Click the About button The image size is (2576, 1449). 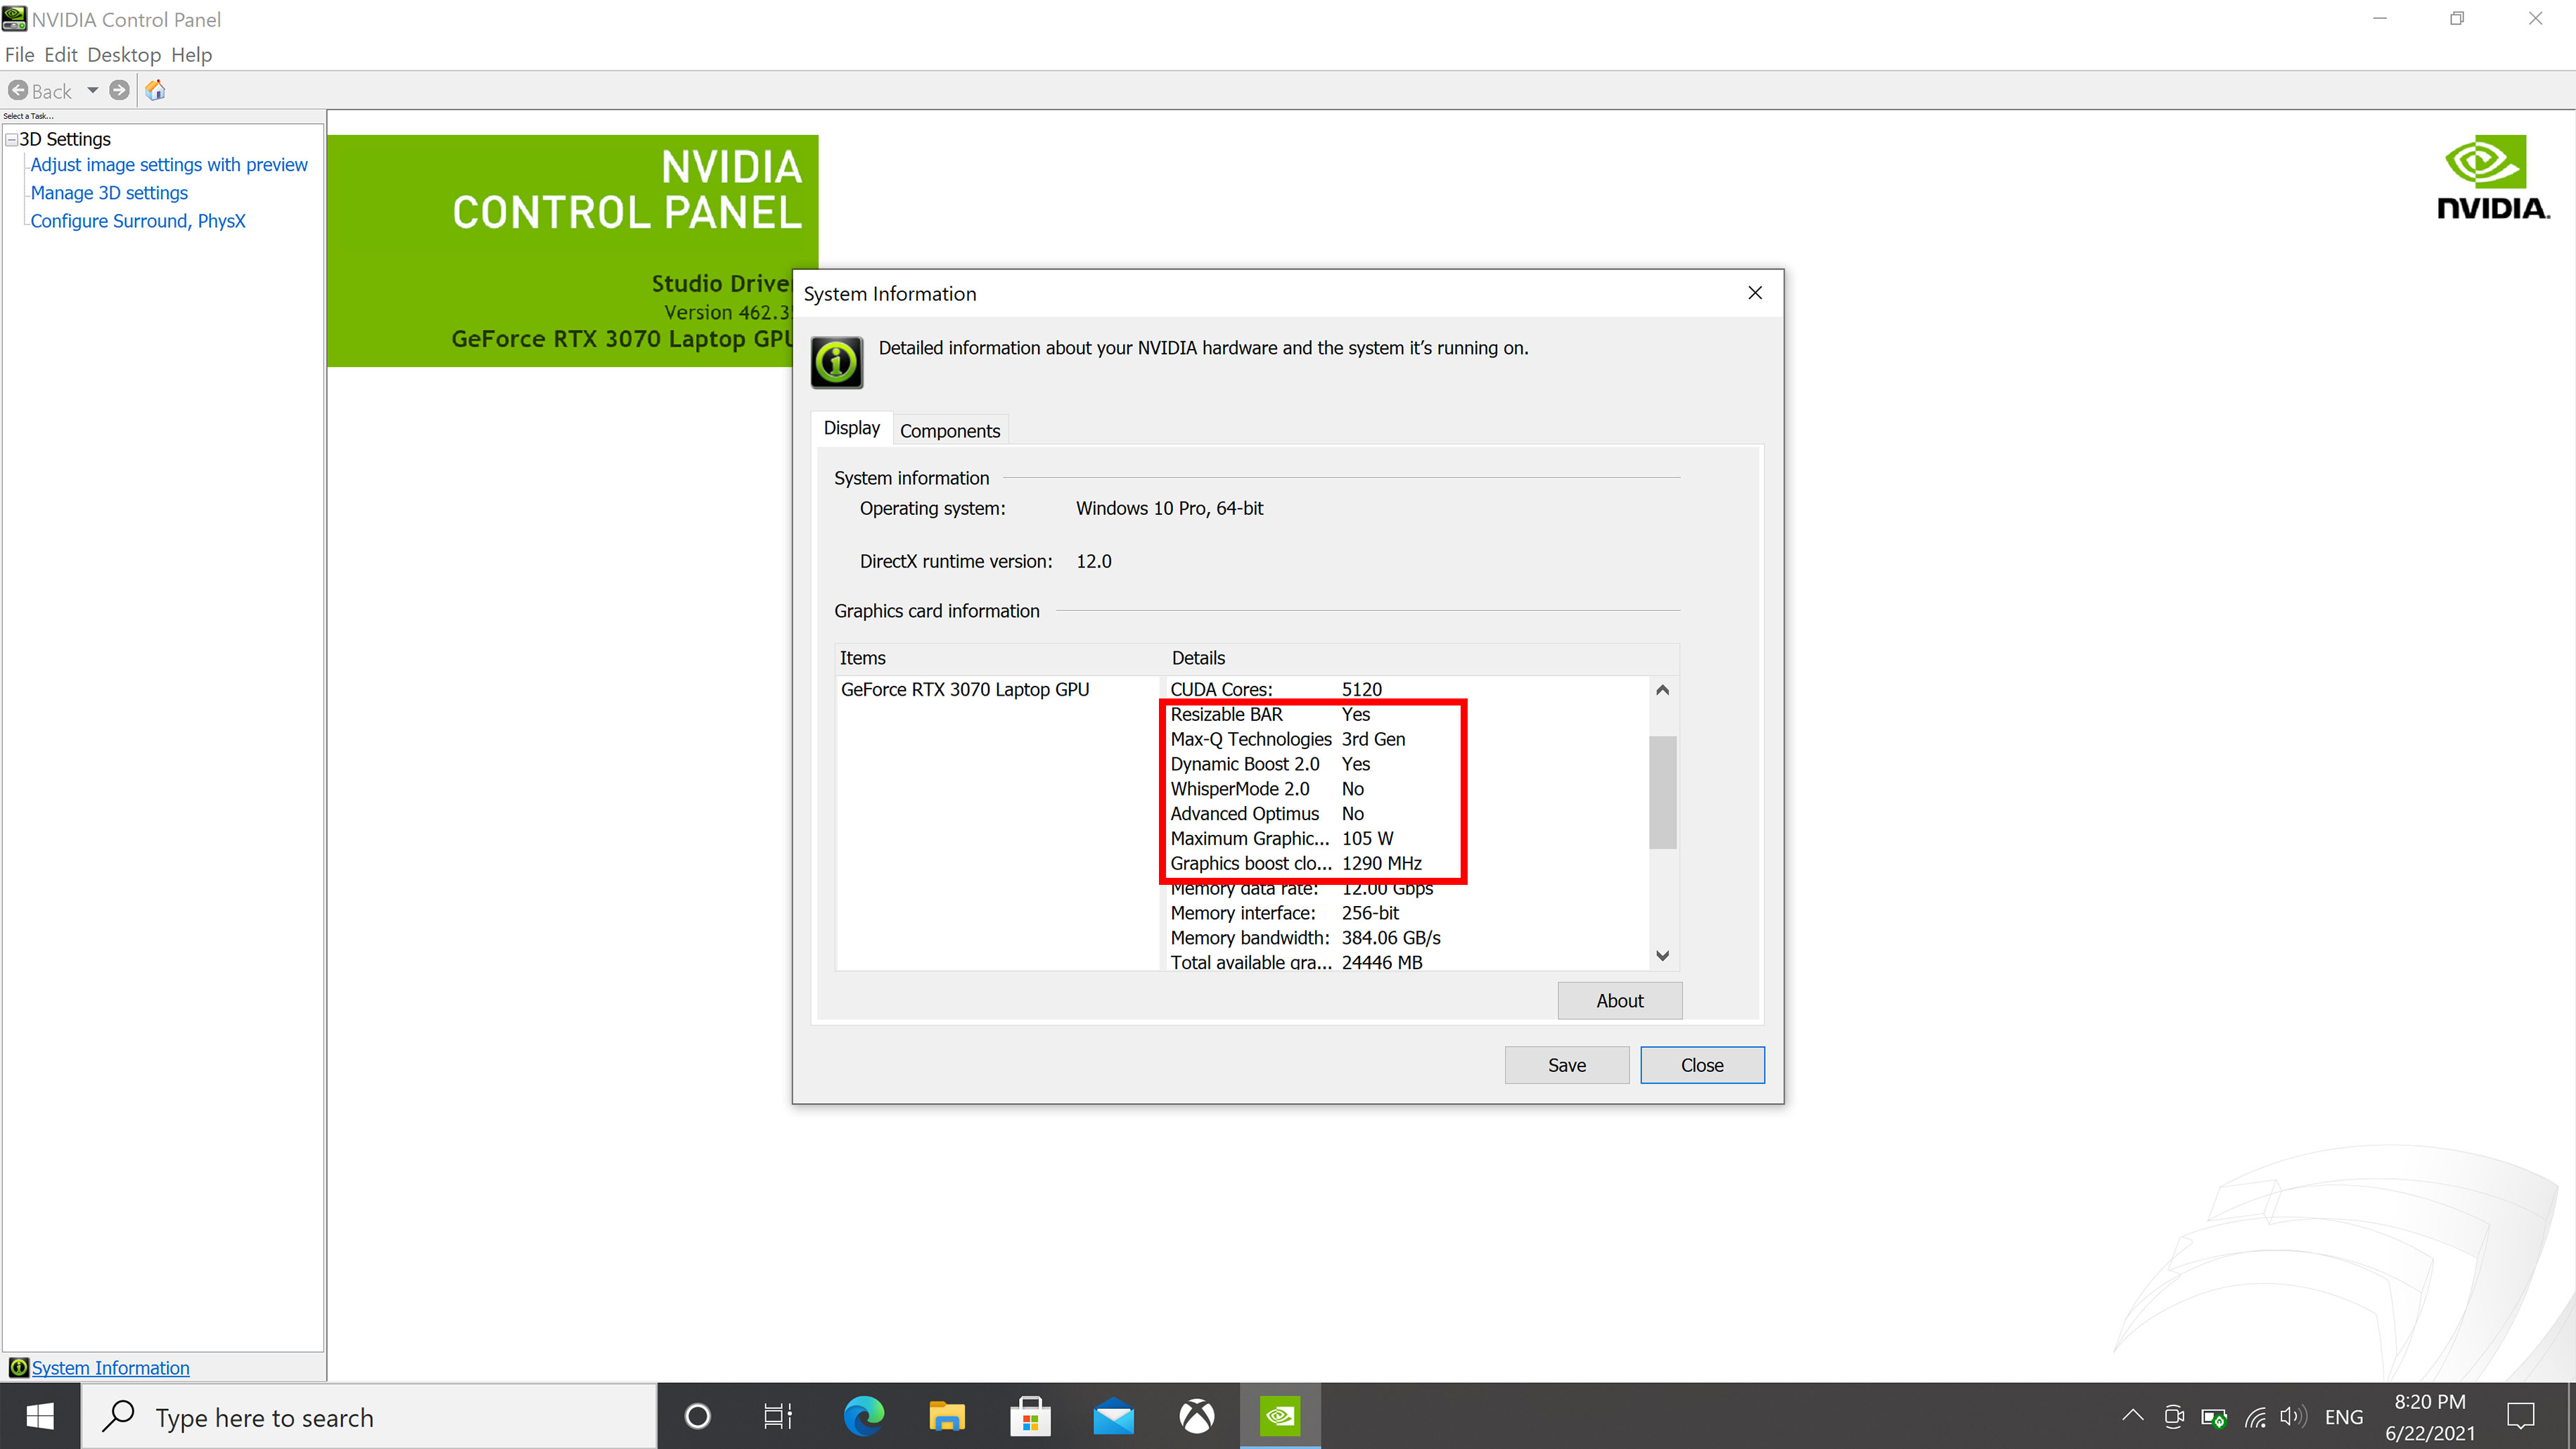point(1620,1001)
